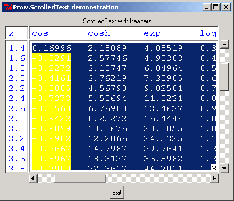Click the exp value 4.05519
Image resolution: width=234 pixels, height=201 pixels.
(x=163, y=48)
